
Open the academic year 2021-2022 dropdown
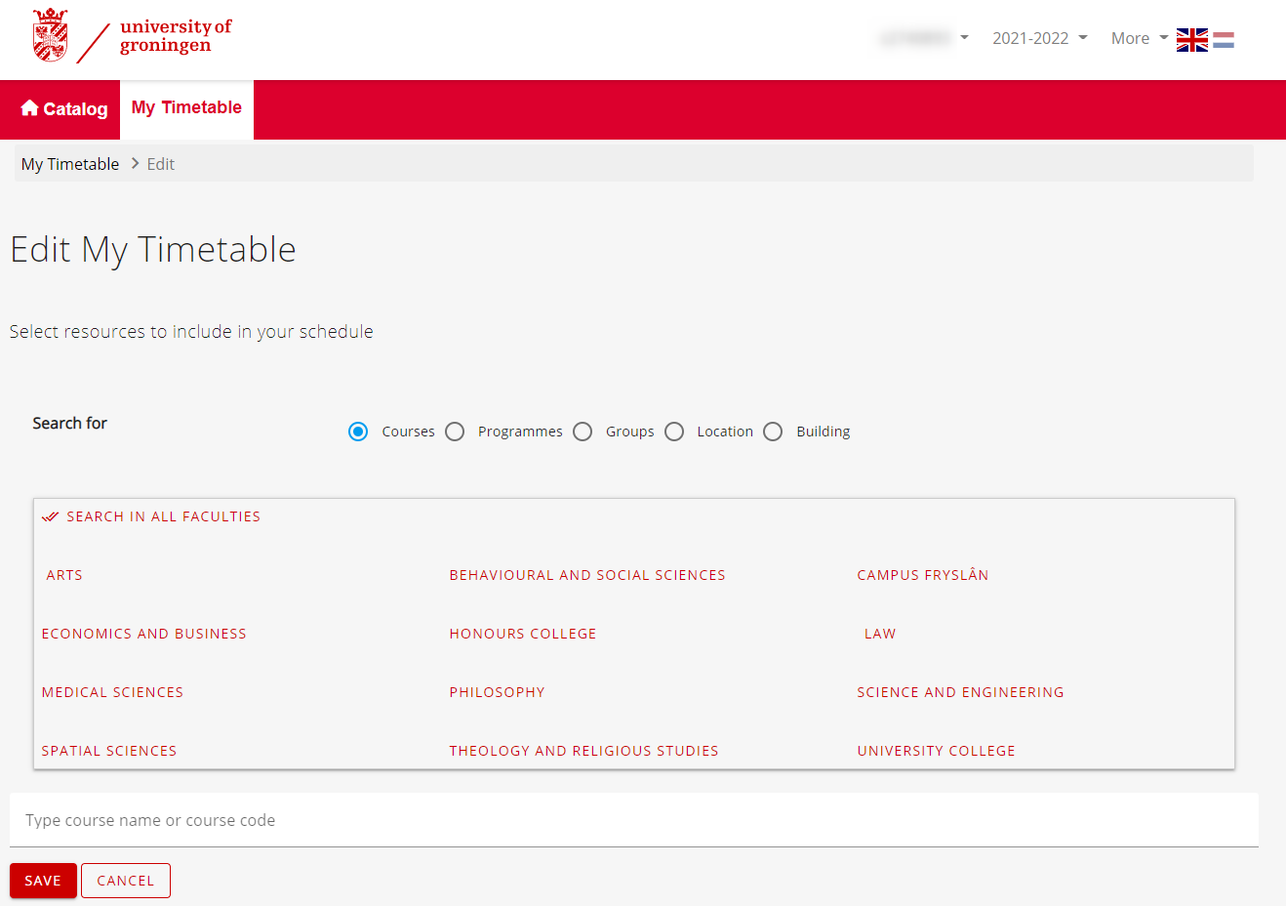[1038, 37]
